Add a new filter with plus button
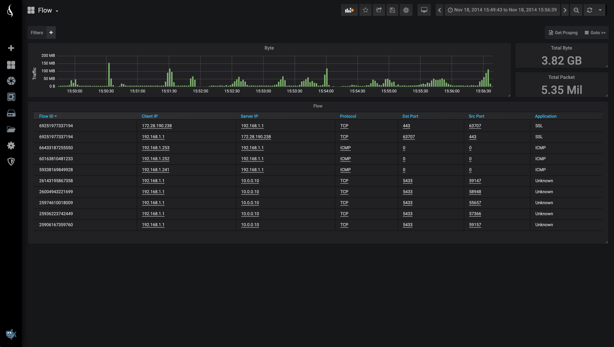The height and width of the screenshot is (347, 614). pyautogui.click(x=51, y=33)
